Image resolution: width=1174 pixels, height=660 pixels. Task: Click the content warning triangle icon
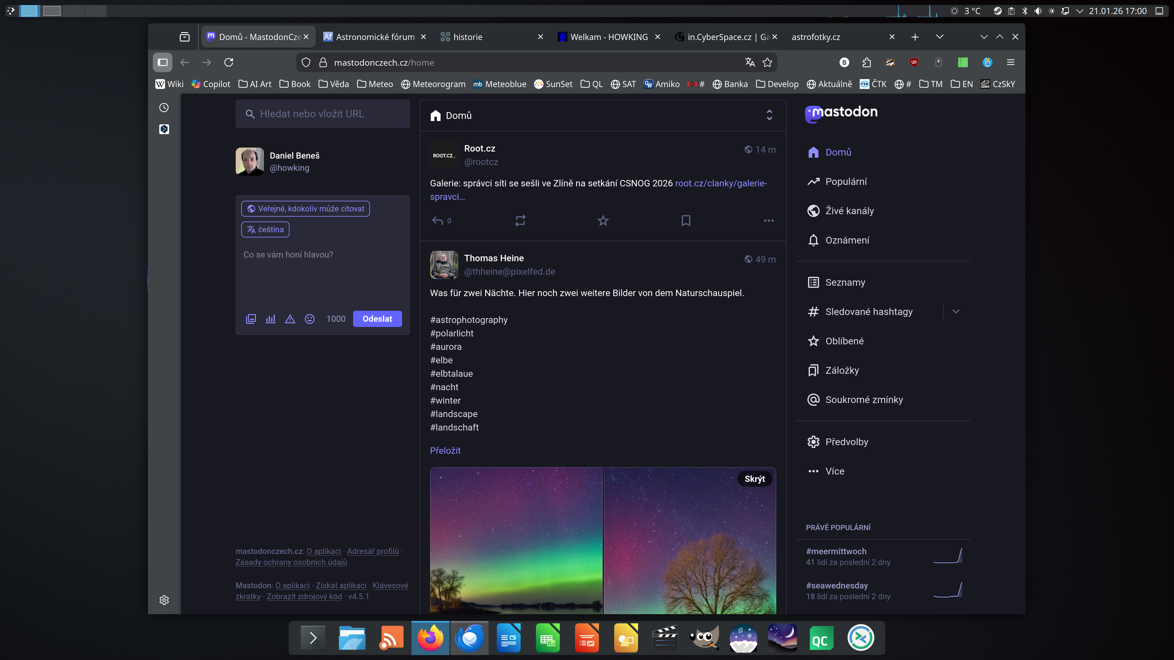coord(290,319)
